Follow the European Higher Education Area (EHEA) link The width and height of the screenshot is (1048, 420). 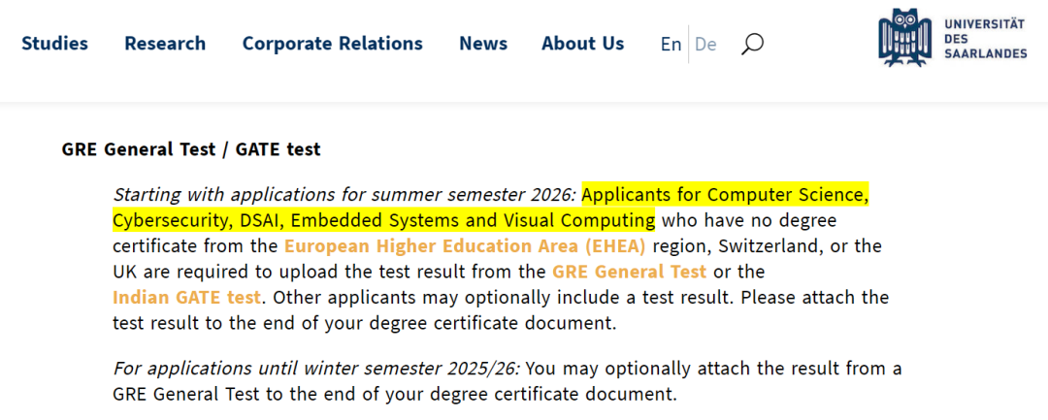click(x=465, y=246)
